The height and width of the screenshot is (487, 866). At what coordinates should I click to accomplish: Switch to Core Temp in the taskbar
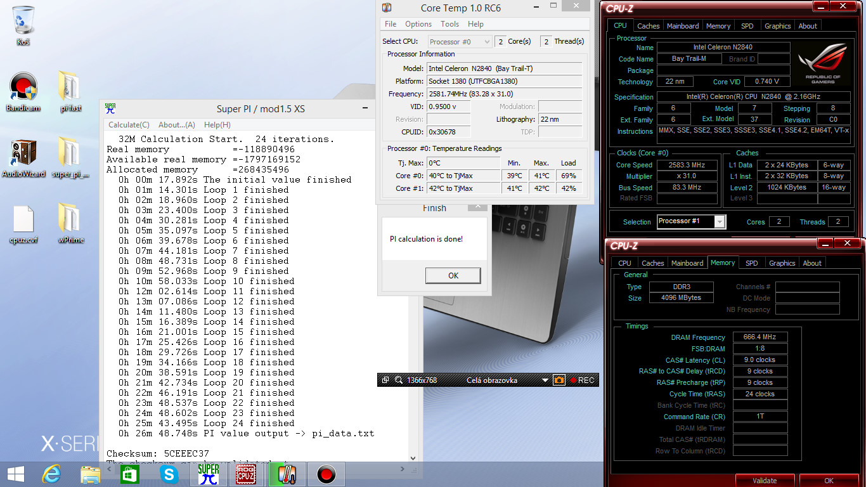286,474
